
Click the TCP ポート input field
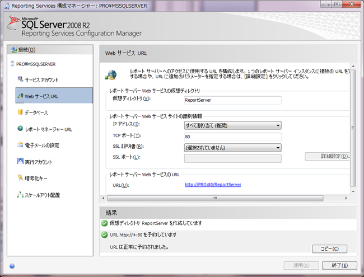pos(232,137)
